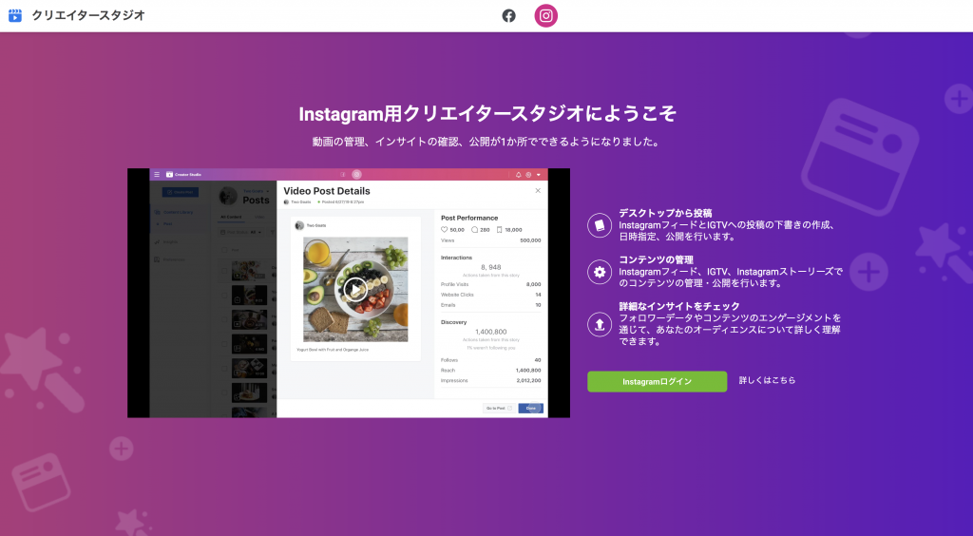Open the hamburger menu in preview

point(157,175)
